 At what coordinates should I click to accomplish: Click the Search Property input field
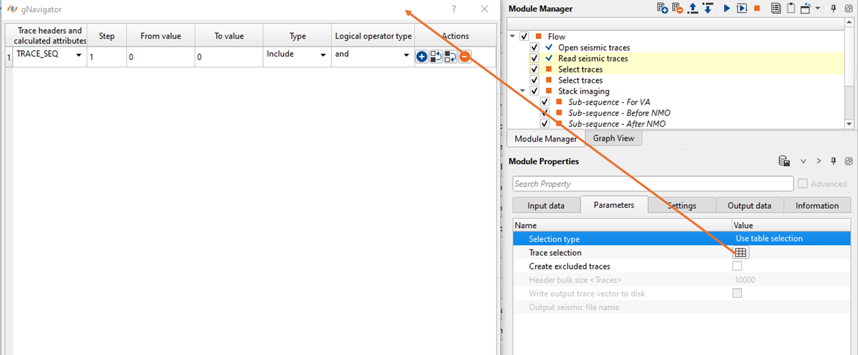click(653, 184)
